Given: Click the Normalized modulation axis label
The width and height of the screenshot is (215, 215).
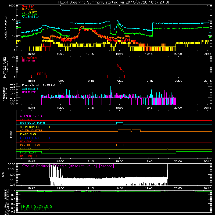Looking at the screenshot, I should [5, 94].
